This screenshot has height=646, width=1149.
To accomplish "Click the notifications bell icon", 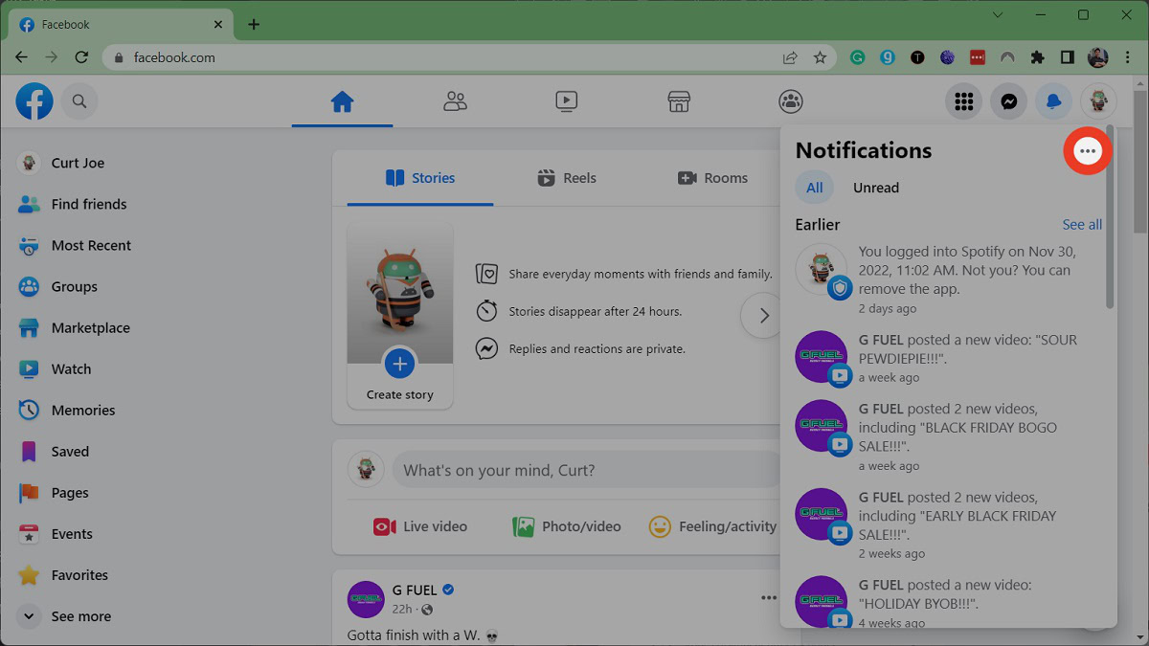I will (1053, 101).
